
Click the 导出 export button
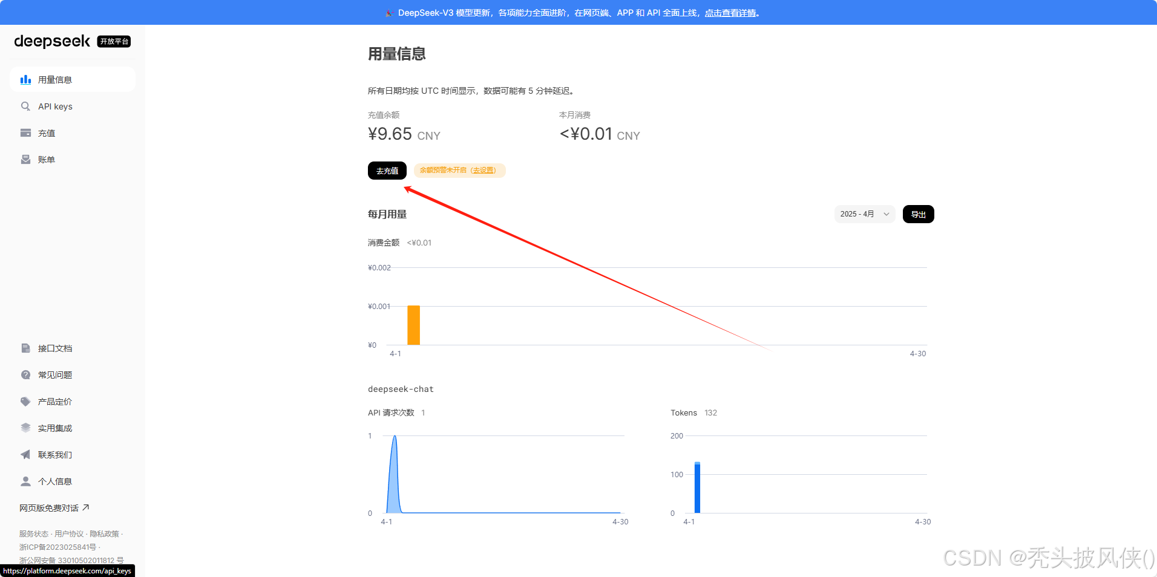919,214
